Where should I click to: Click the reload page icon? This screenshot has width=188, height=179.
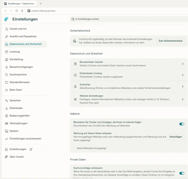click(17, 11)
